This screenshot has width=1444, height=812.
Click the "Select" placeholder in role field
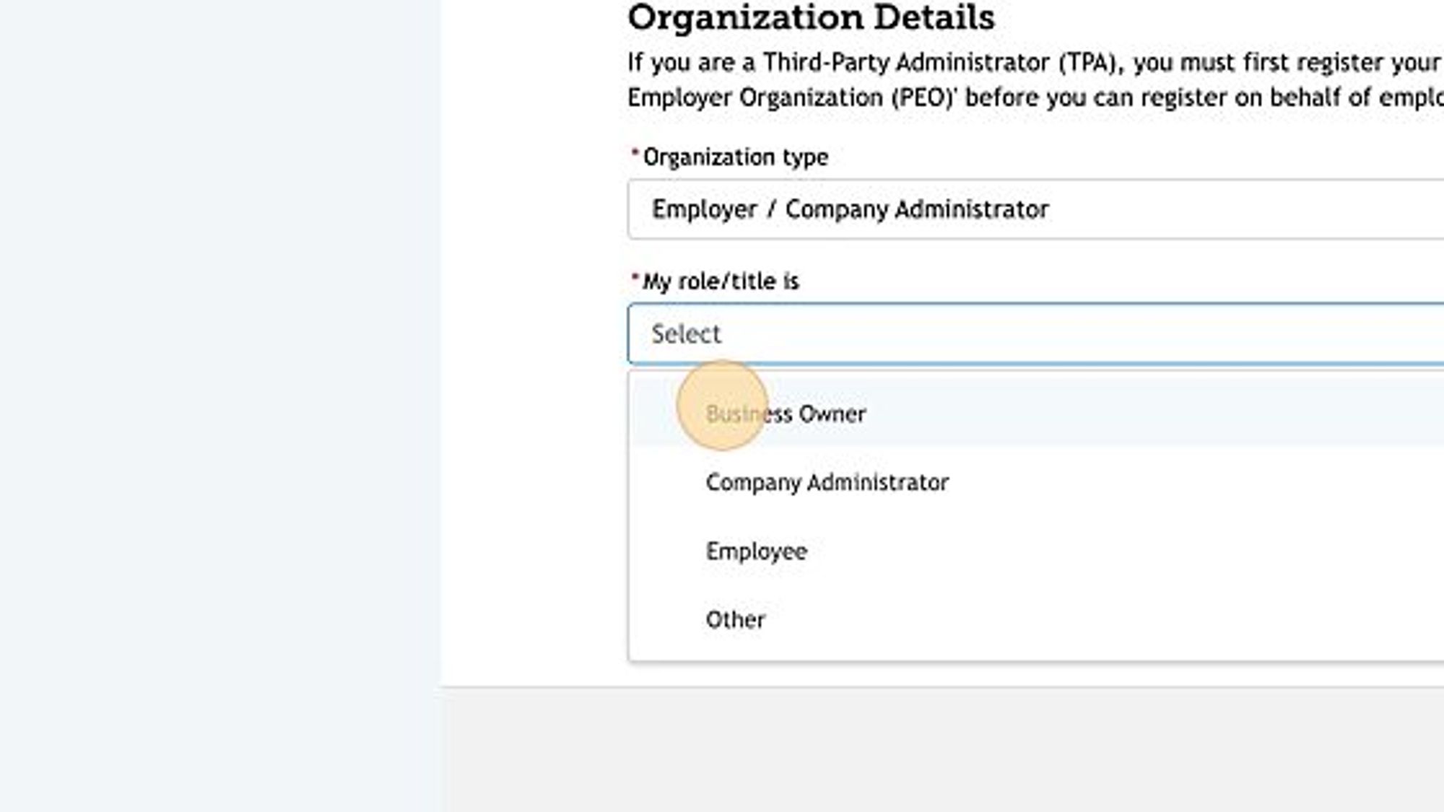(x=684, y=333)
